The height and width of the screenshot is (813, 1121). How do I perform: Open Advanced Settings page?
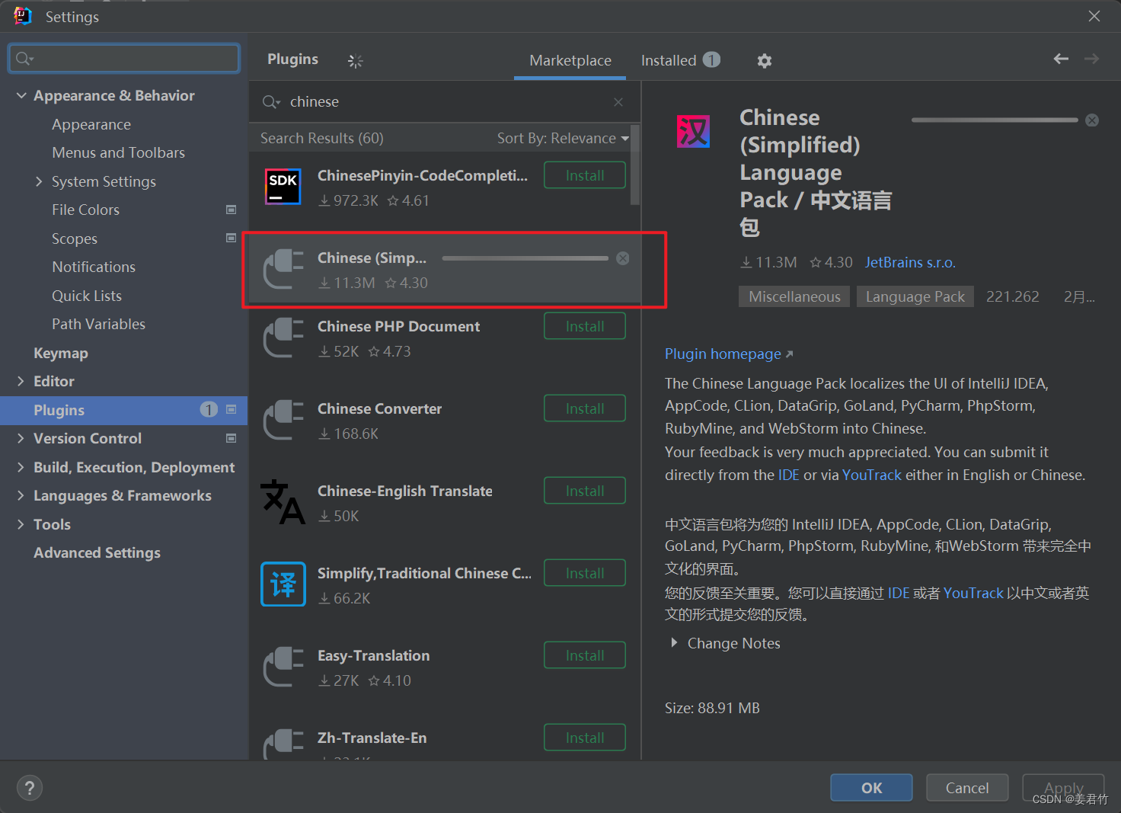pyautogui.click(x=97, y=552)
